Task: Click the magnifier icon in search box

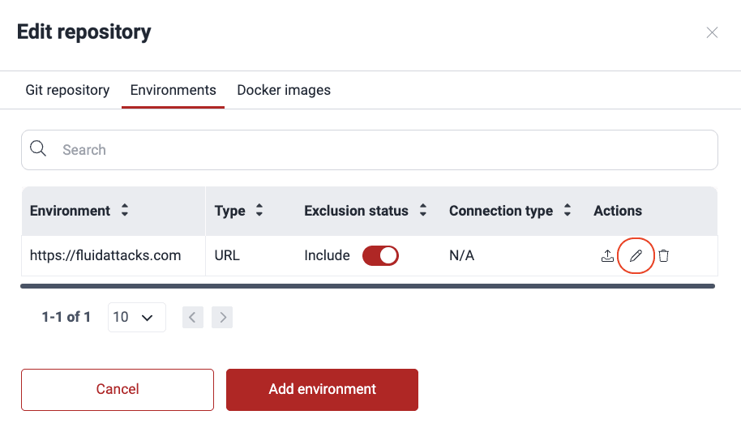Action: (38, 148)
